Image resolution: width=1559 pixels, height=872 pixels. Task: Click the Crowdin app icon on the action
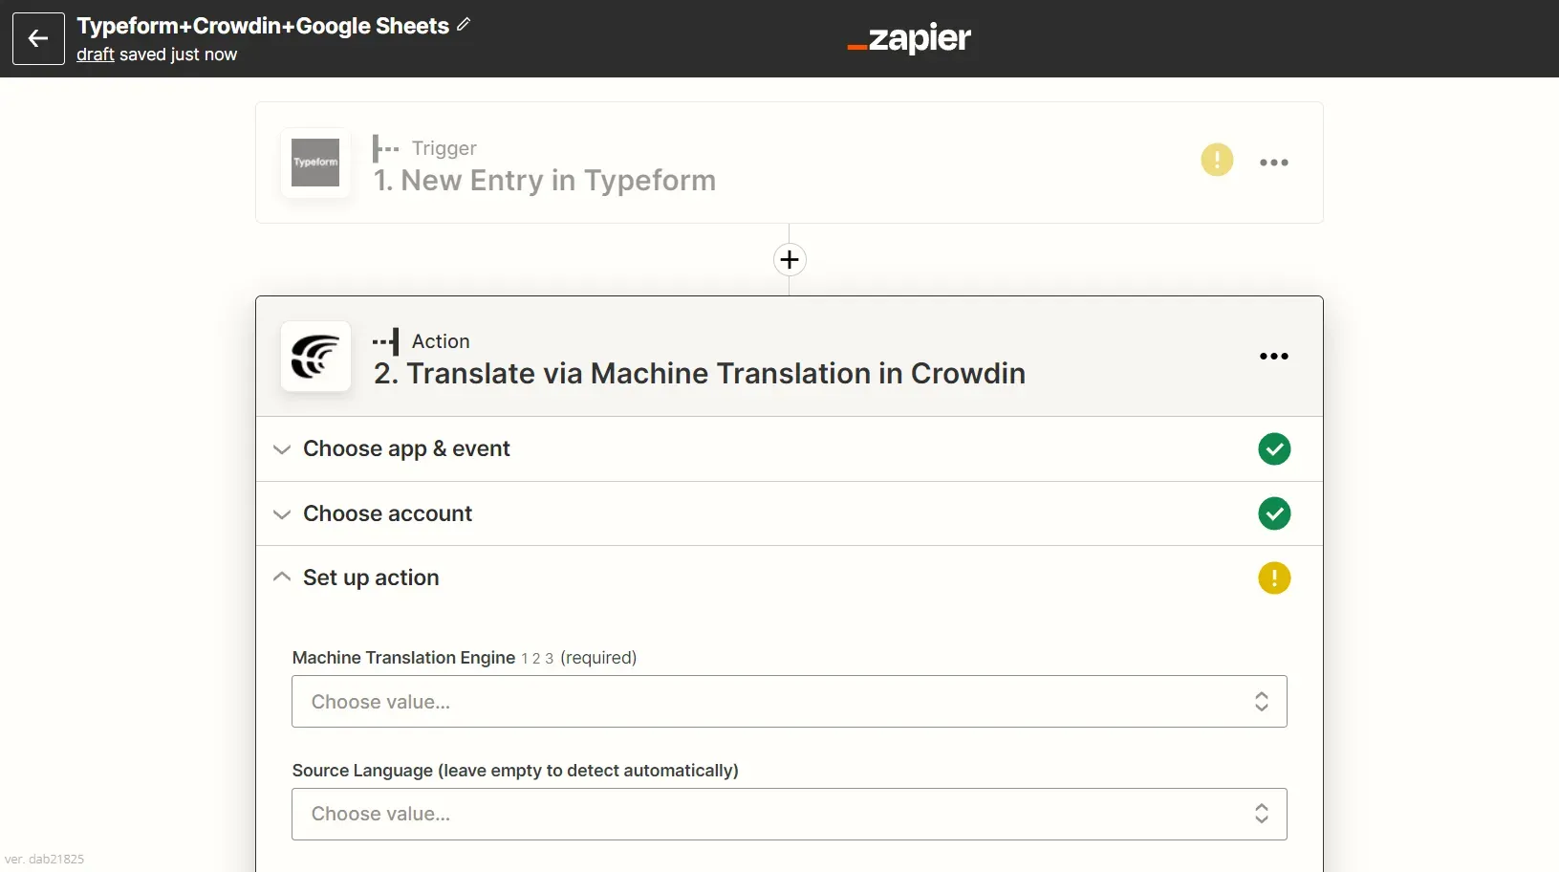(x=315, y=357)
